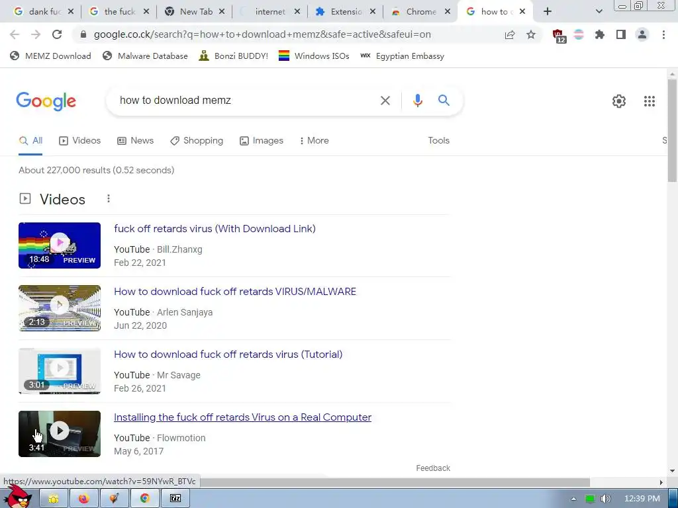This screenshot has width=678, height=508.
Task: Play the 3:41 video thumbnail
Action: (60, 434)
